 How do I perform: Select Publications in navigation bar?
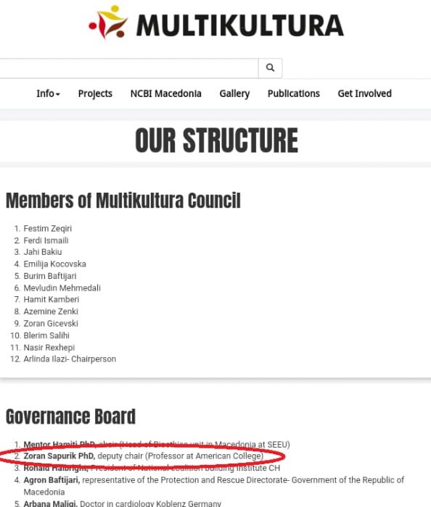coord(294,93)
